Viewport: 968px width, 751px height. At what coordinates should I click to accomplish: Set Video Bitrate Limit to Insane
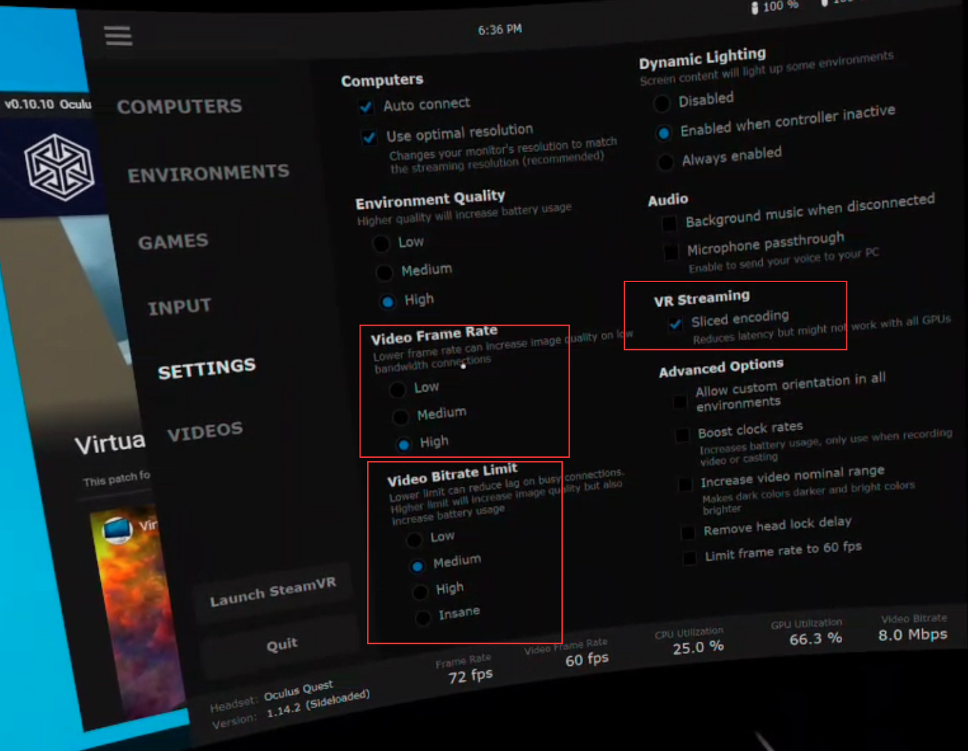click(422, 618)
